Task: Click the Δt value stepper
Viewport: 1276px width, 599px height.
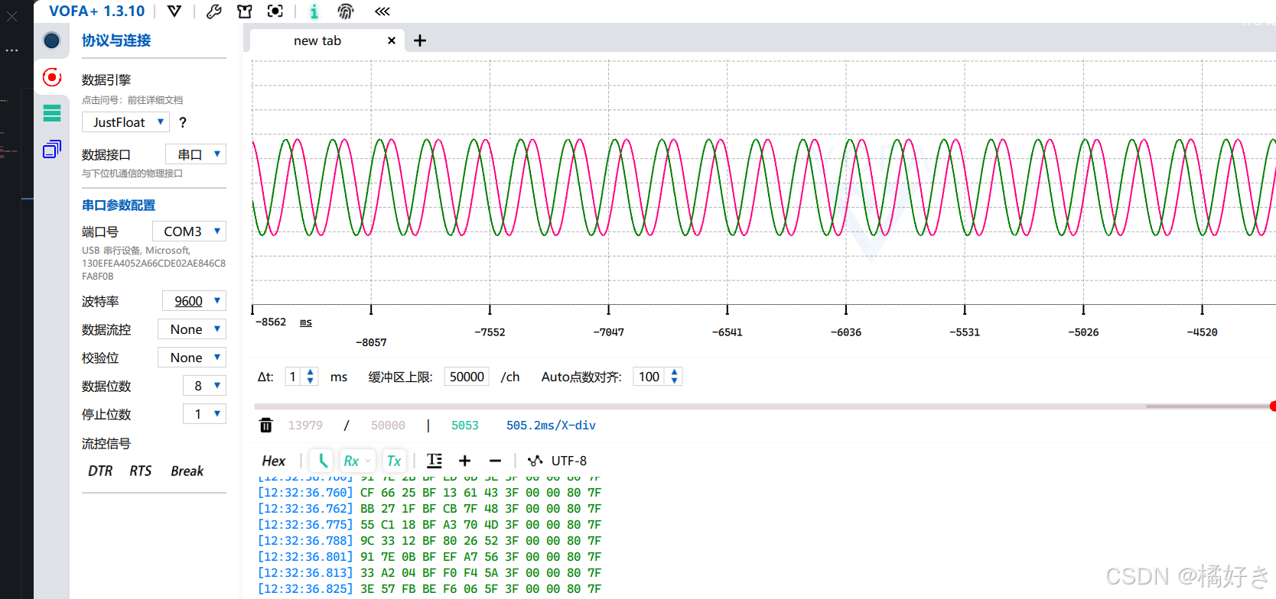Action: click(301, 377)
